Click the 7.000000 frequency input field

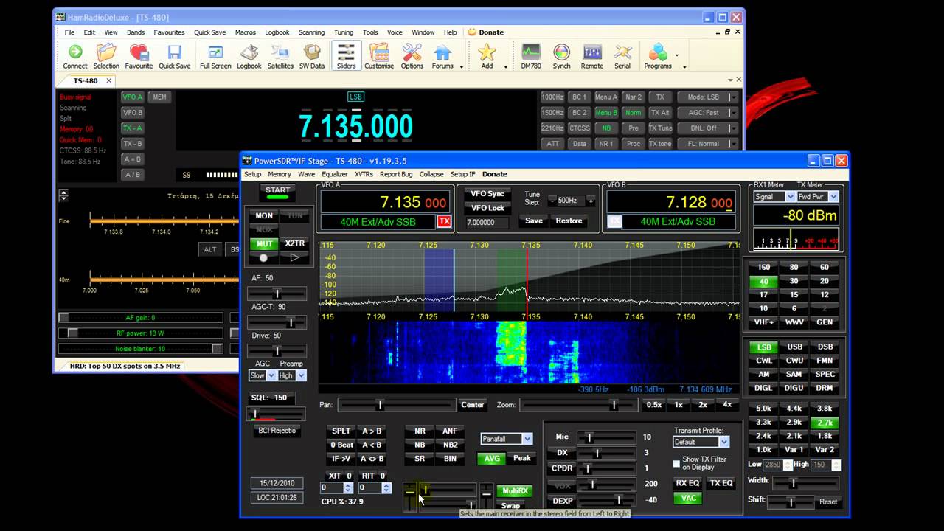click(487, 222)
